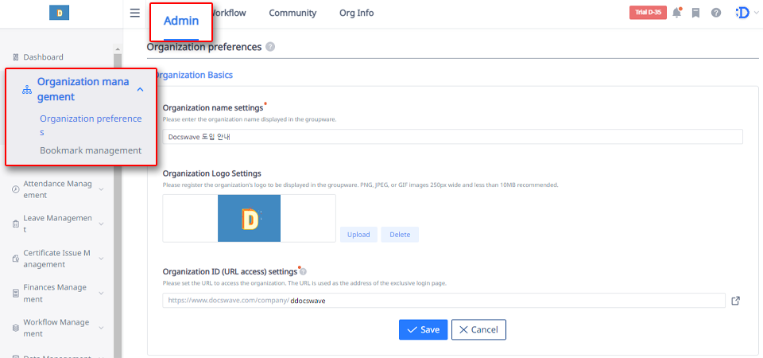Open Bookmark management in sidebar
The width and height of the screenshot is (763, 358).
pos(91,150)
